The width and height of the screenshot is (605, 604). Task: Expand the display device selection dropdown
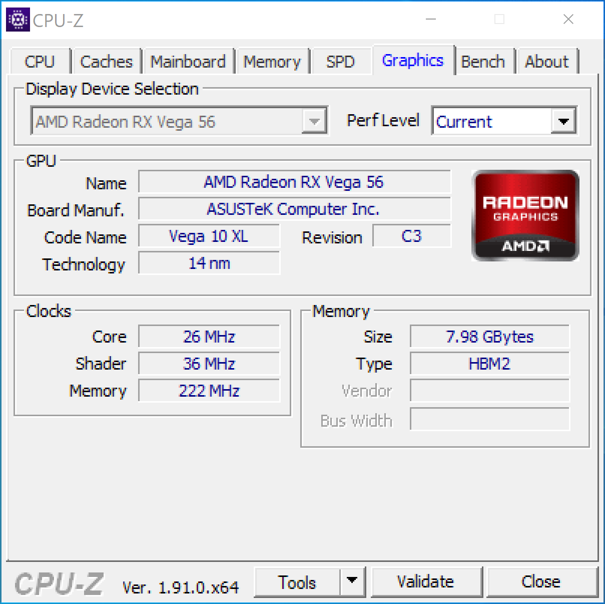(x=314, y=121)
